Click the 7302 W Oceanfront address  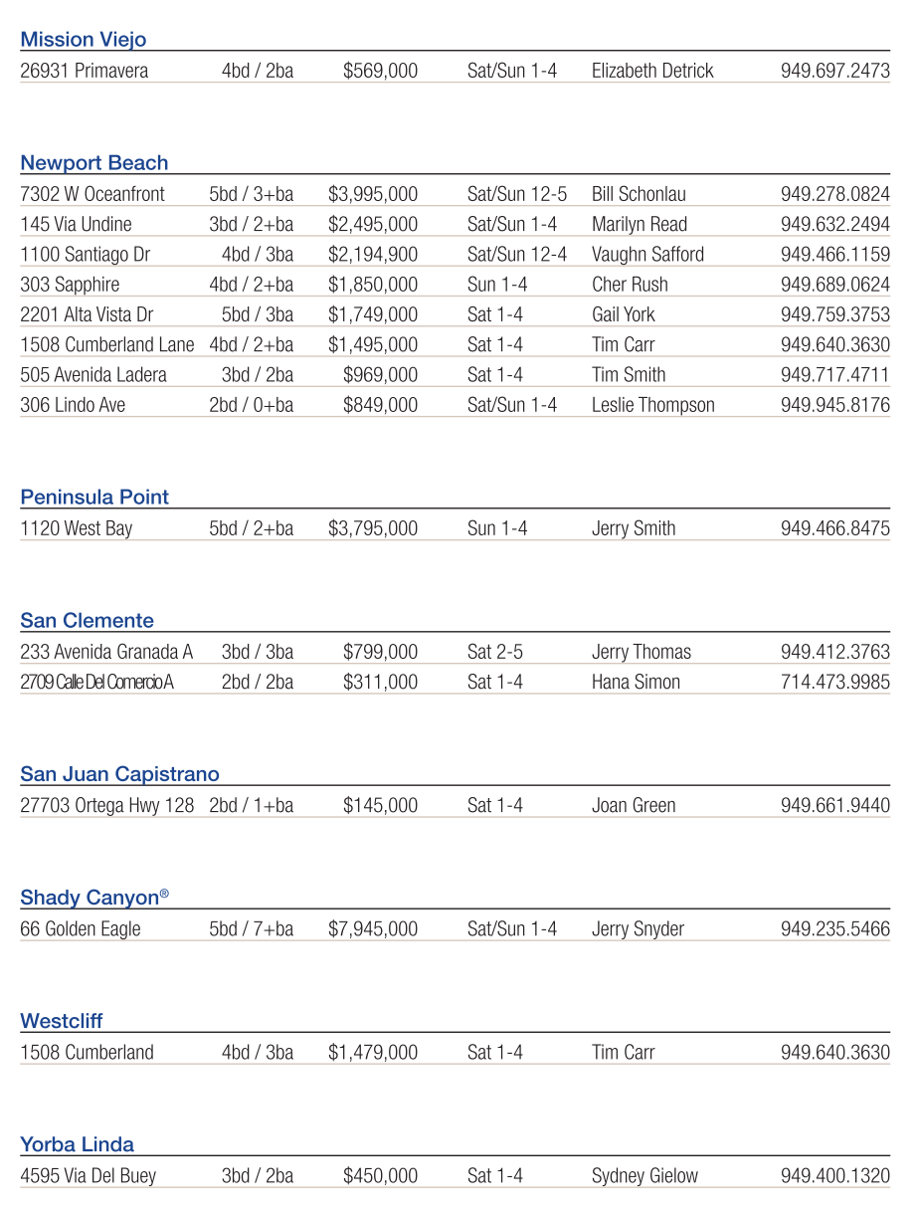click(92, 194)
